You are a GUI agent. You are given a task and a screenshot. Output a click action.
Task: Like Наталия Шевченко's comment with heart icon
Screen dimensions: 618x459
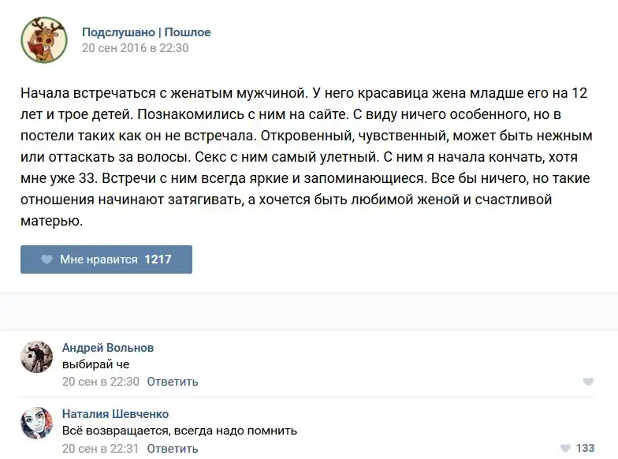coord(564,448)
